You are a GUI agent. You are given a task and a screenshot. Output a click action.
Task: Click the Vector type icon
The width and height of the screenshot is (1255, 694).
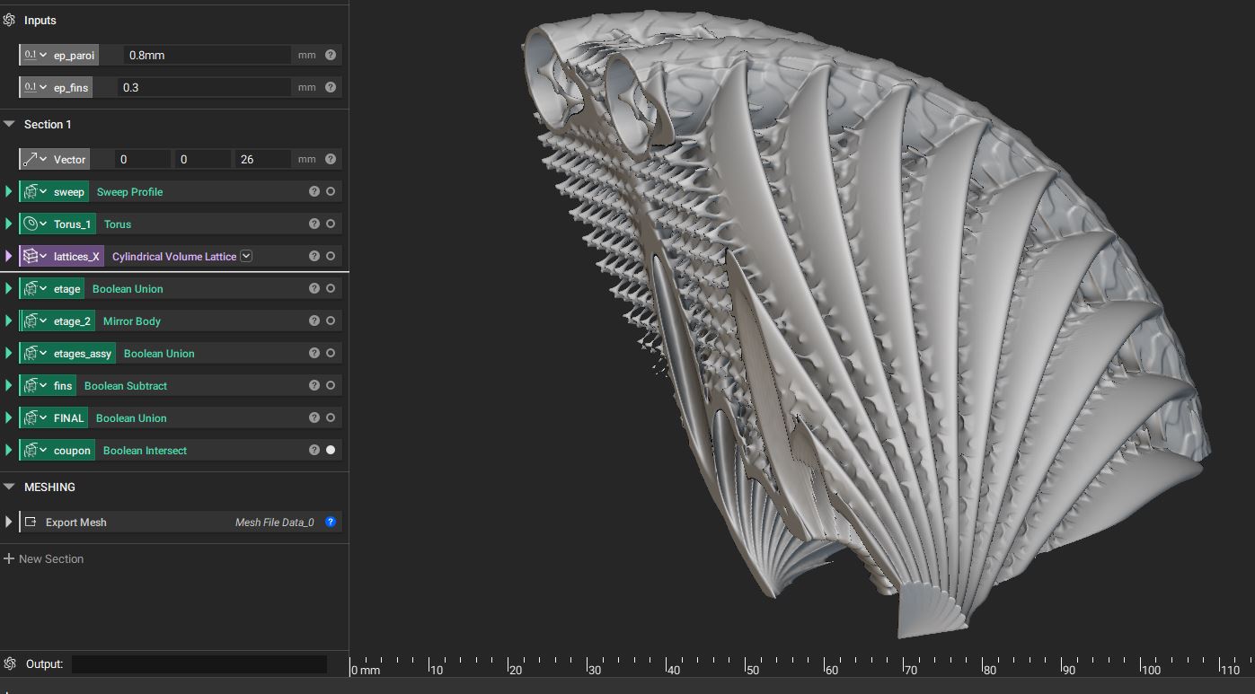(x=35, y=159)
